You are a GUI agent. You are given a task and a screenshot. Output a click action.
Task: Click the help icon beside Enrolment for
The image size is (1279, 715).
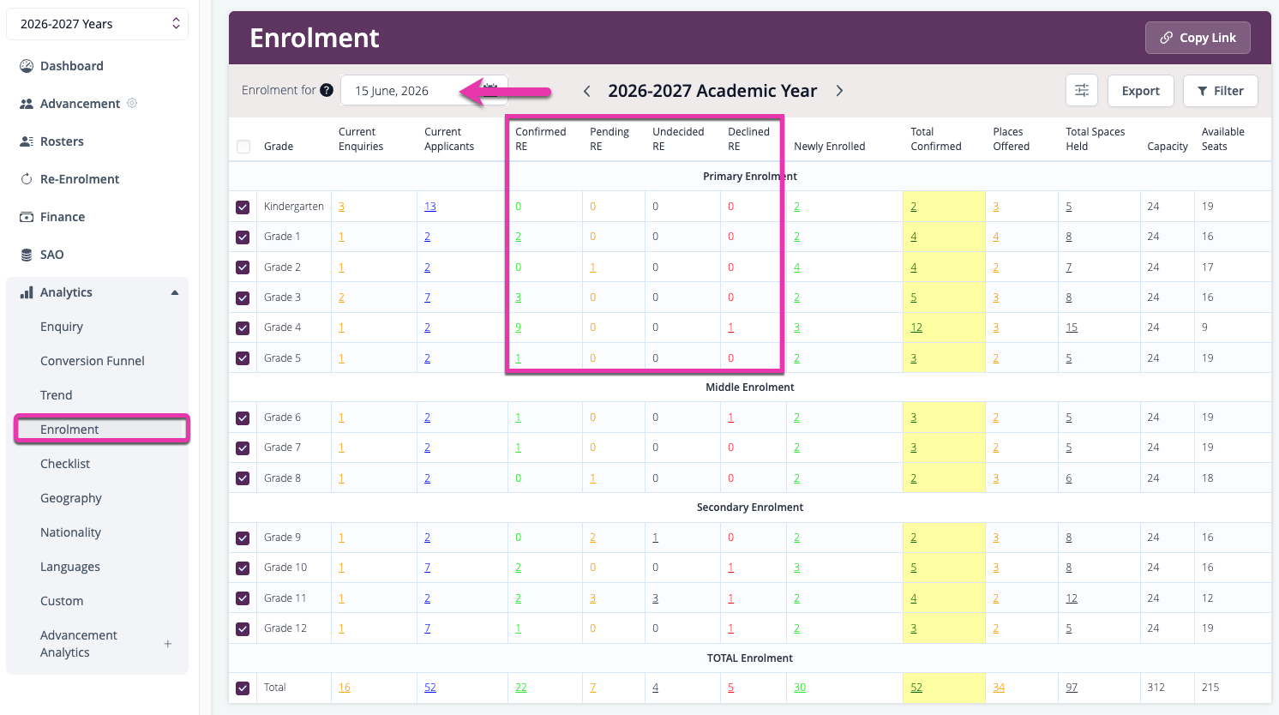[327, 90]
